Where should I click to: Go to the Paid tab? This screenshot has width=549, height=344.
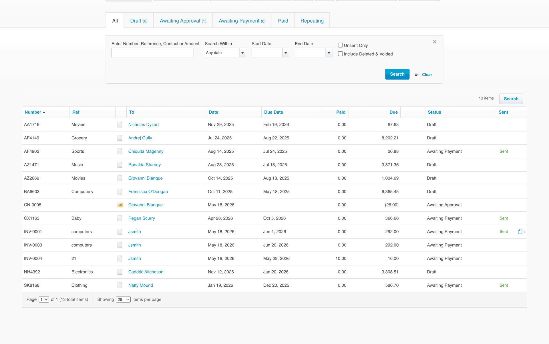coord(283,21)
